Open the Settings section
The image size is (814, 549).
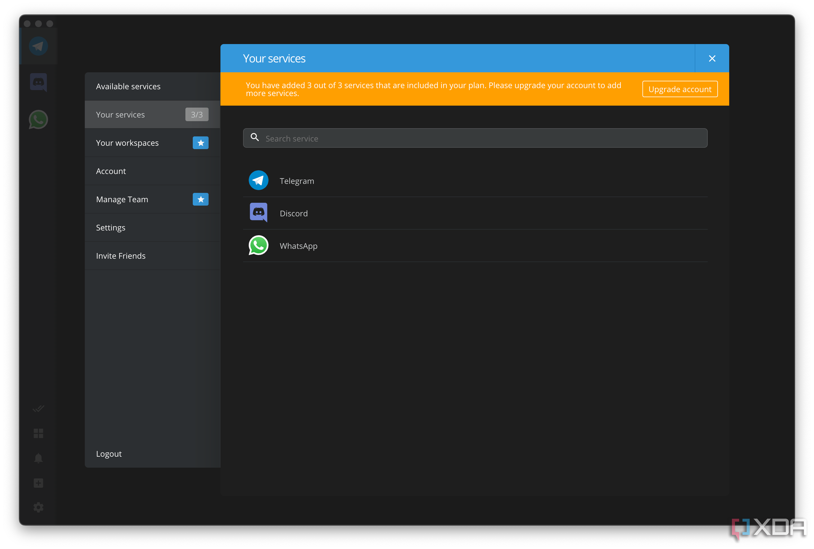[110, 227]
